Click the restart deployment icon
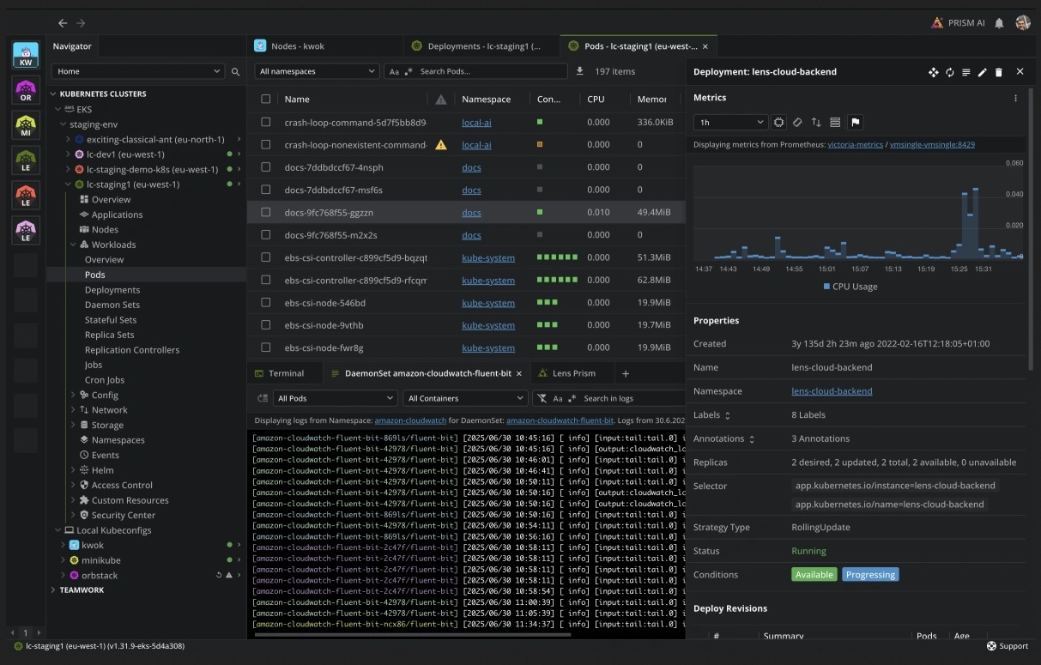Viewport: 1041px width, 665px height. tap(950, 72)
